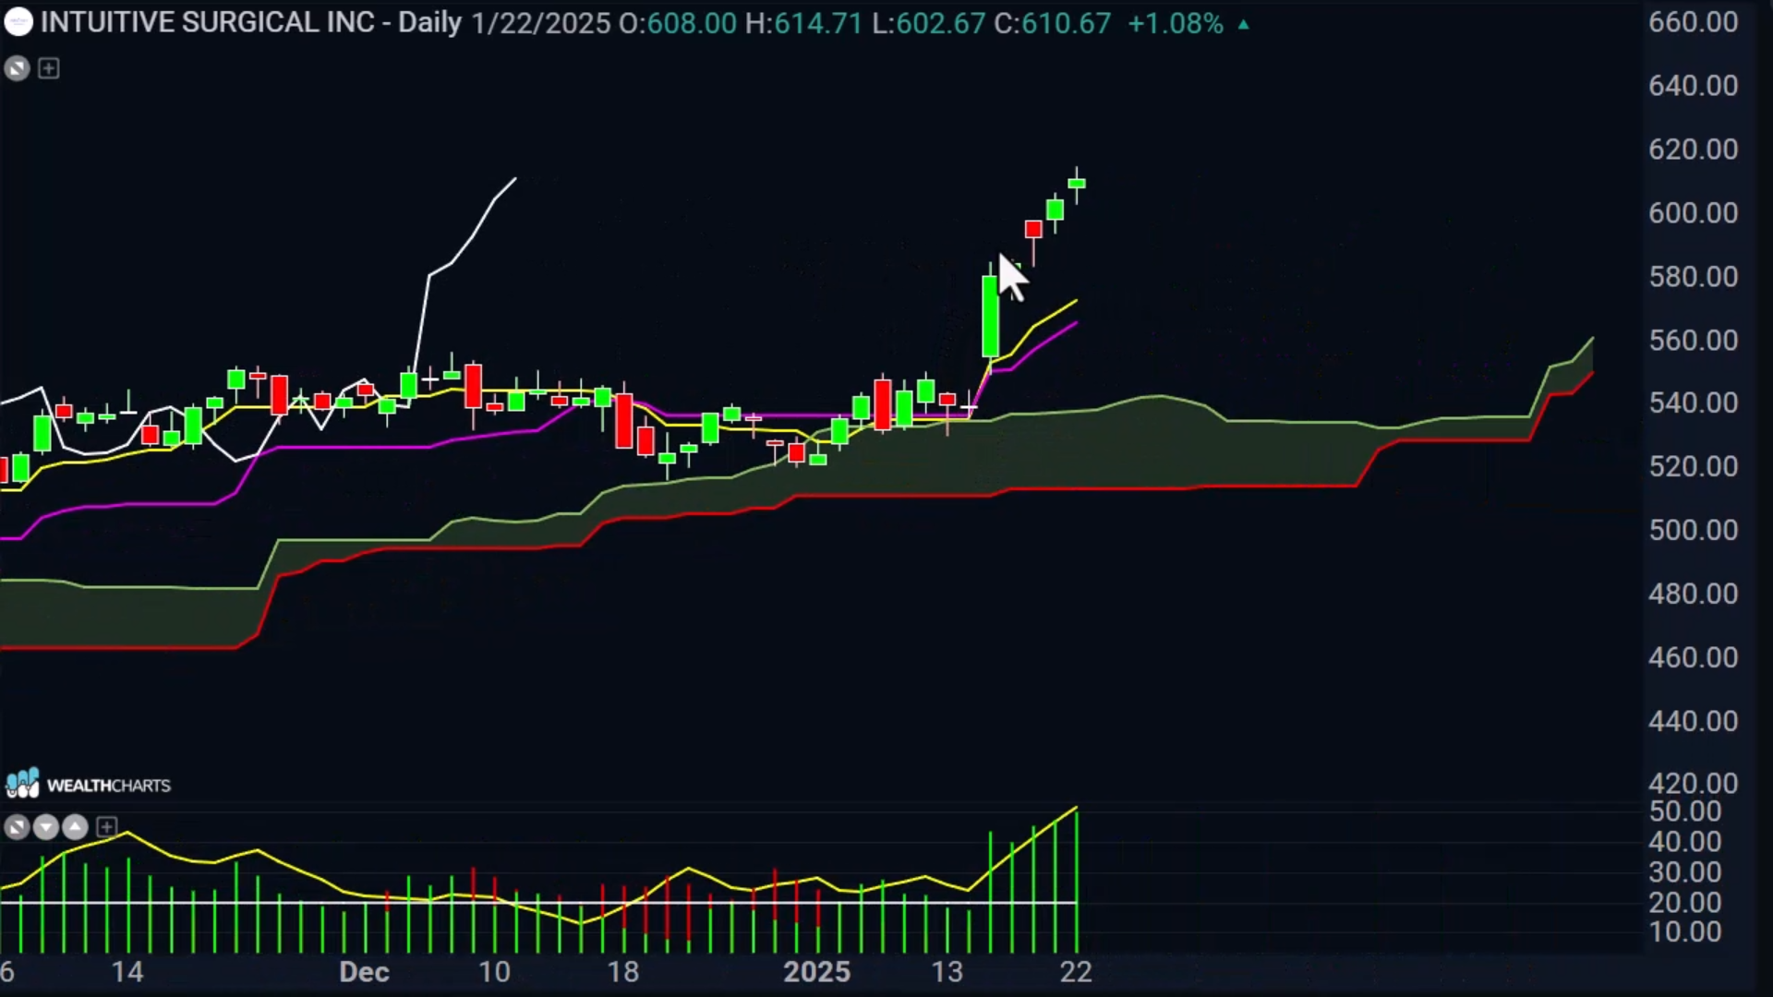Click the 560.00 price axis label

(x=1694, y=341)
